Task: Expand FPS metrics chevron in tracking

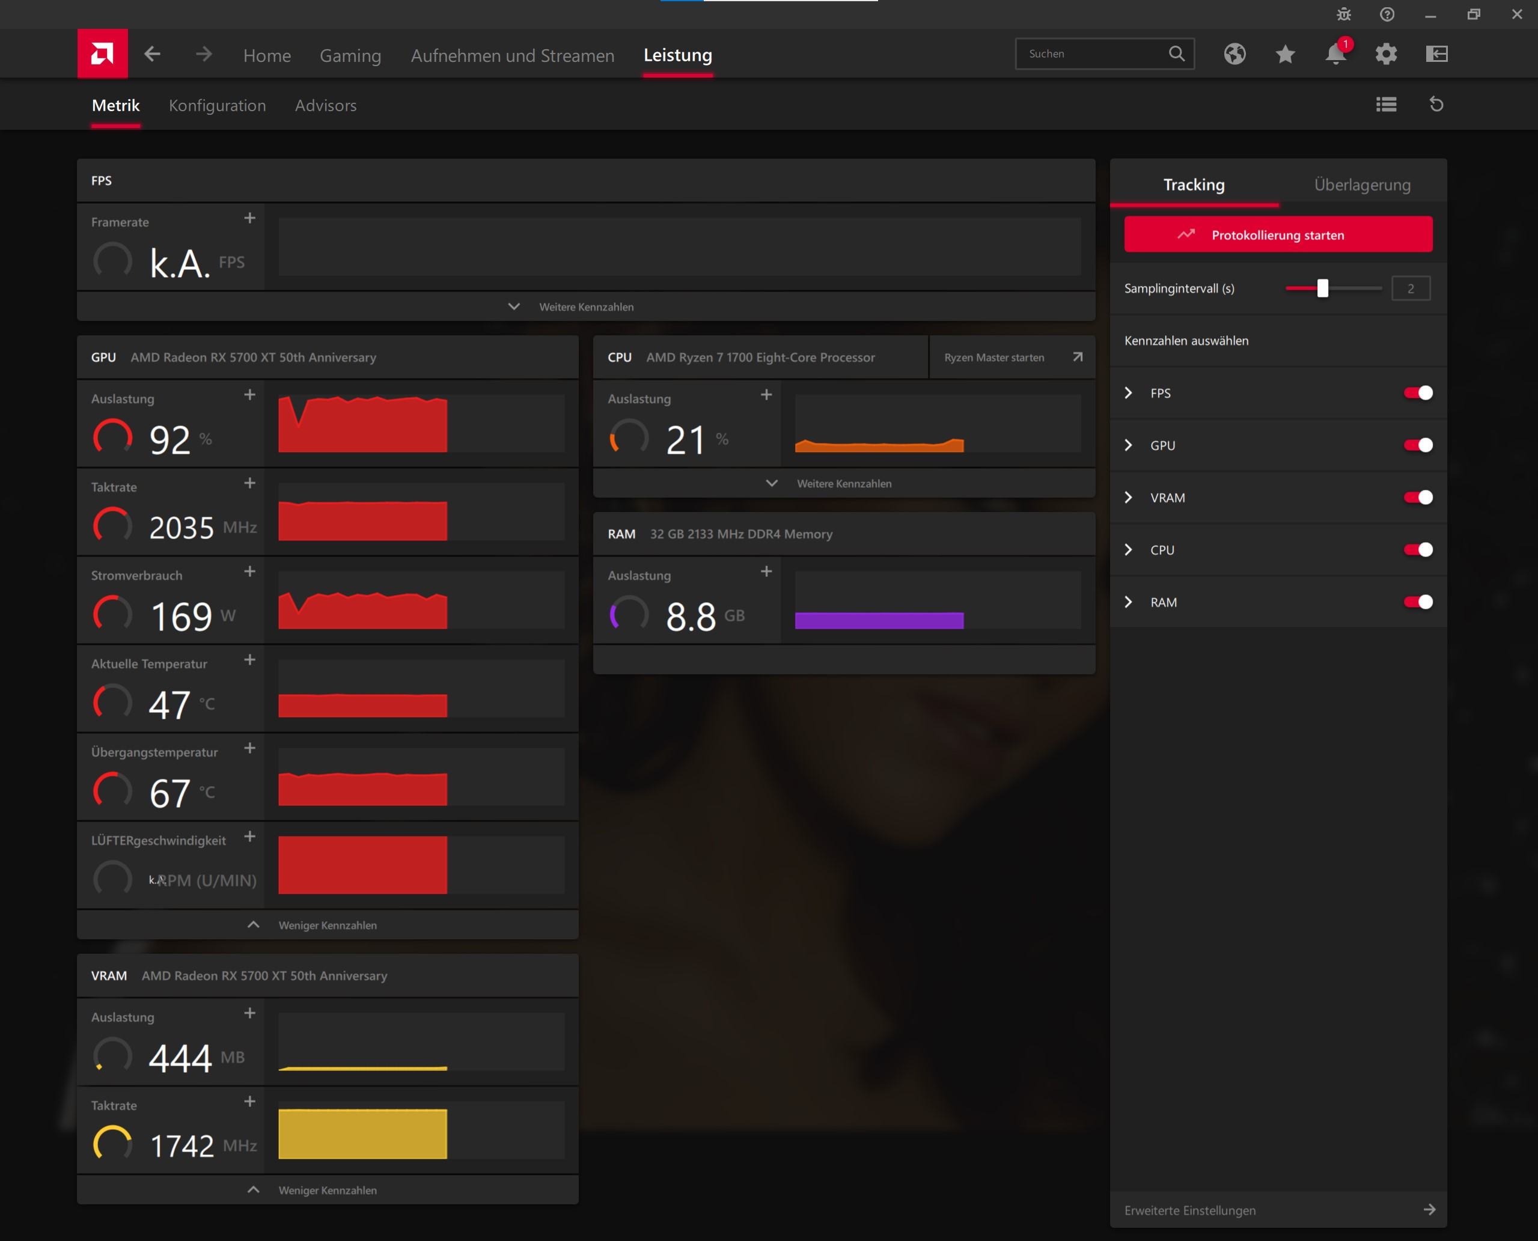Action: pos(1128,392)
